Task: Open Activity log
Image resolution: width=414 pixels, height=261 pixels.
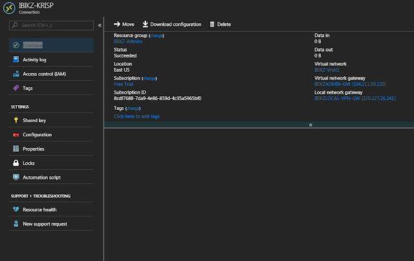Action: 51,59
